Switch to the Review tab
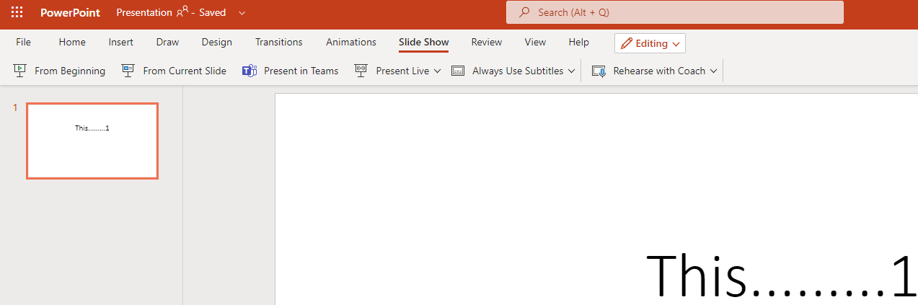This screenshot has height=305, width=918. click(487, 42)
